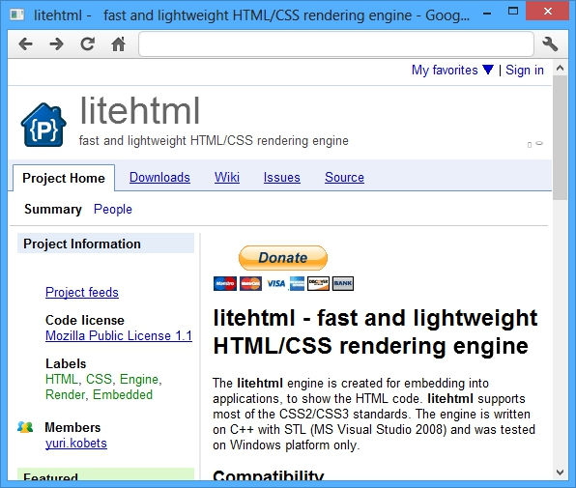576x488 pixels.
Task: Click the MasterCard icon
Action: (251, 283)
